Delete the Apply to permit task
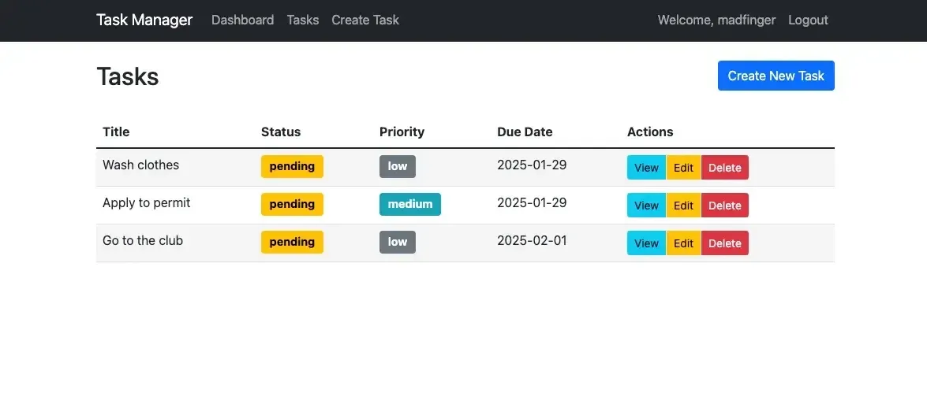The width and height of the screenshot is (927, 393). coord(724,206)
